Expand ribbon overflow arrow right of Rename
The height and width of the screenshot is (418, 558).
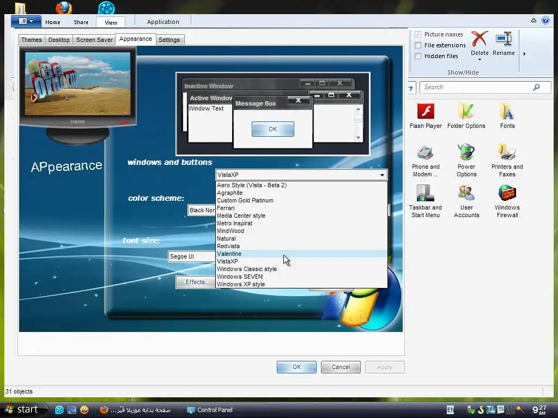pyautogui.click(x=524, y=54)
